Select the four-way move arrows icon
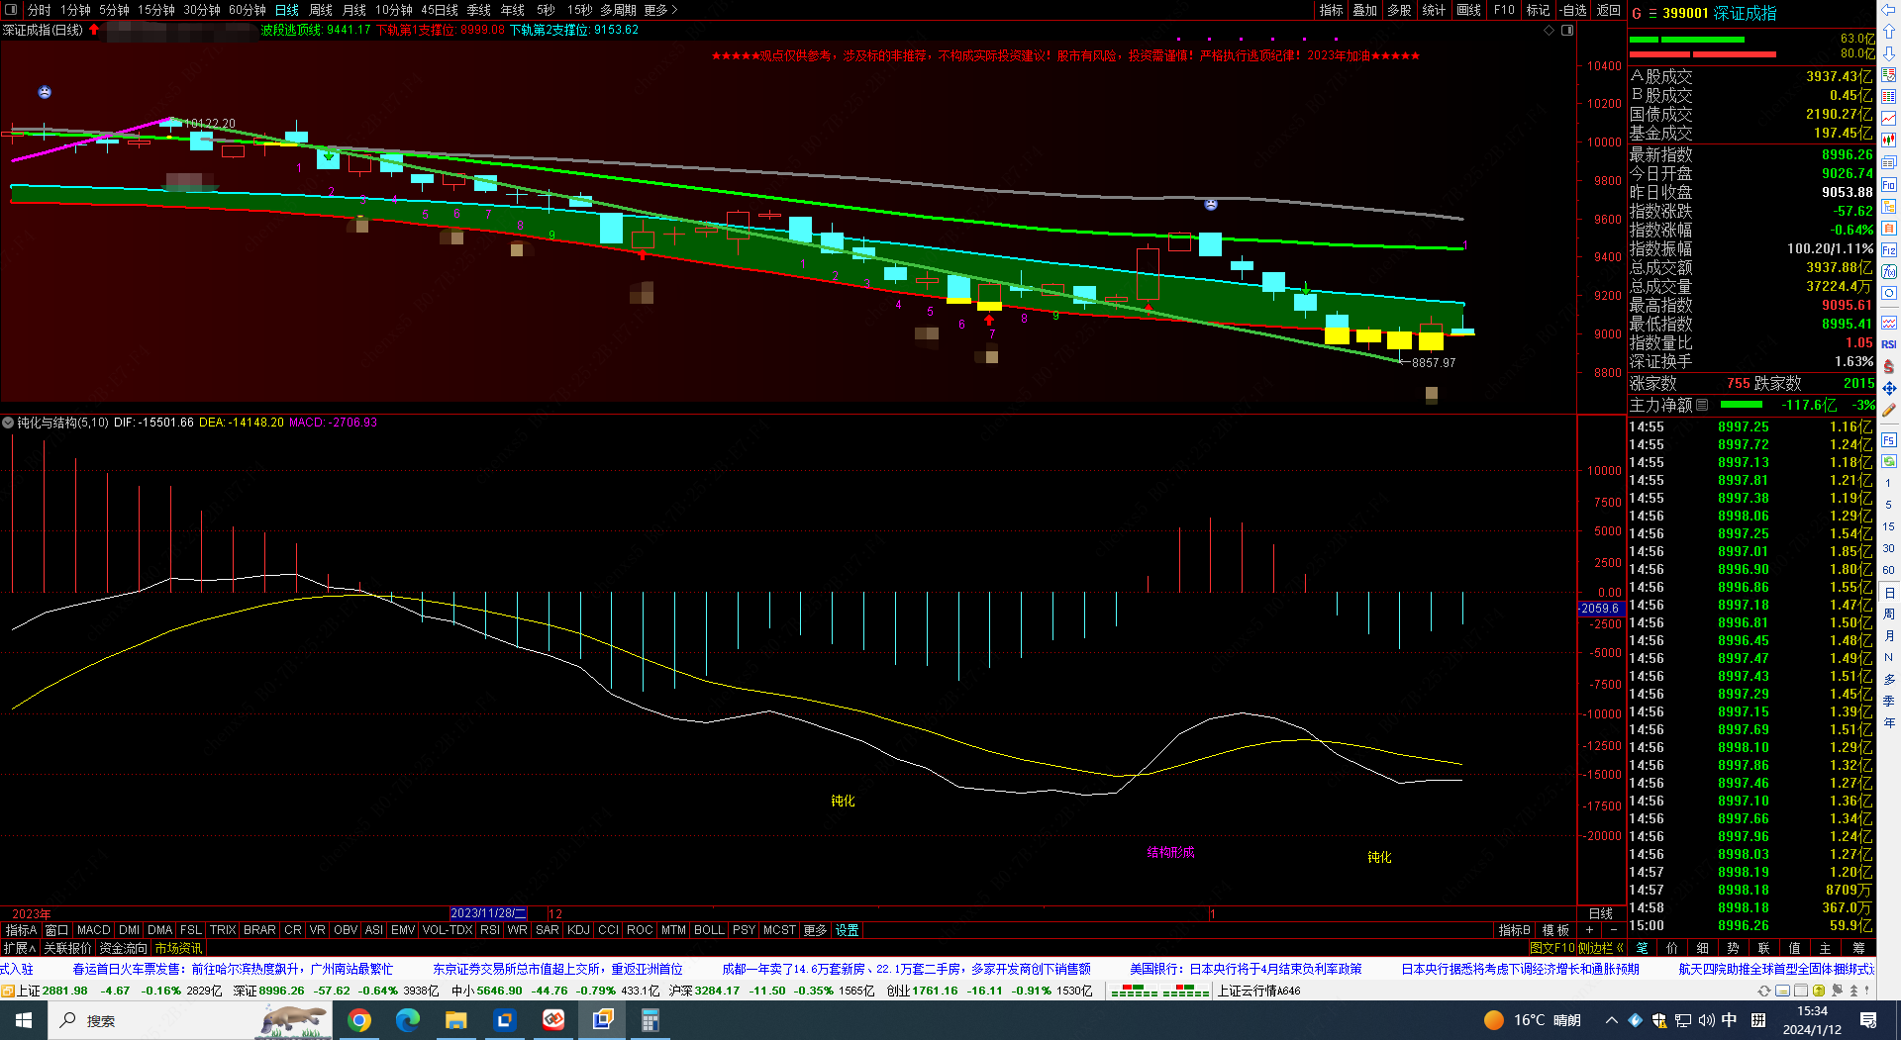The image size is (1901, 1040). click(1889, 388)
